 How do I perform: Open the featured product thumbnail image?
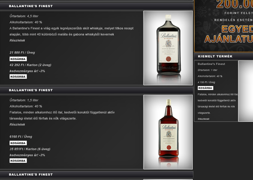(246, 91)
